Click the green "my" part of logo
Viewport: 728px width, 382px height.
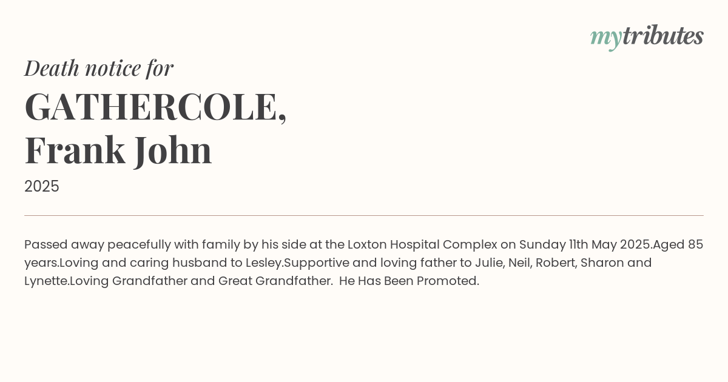click(x=606, y=39)
